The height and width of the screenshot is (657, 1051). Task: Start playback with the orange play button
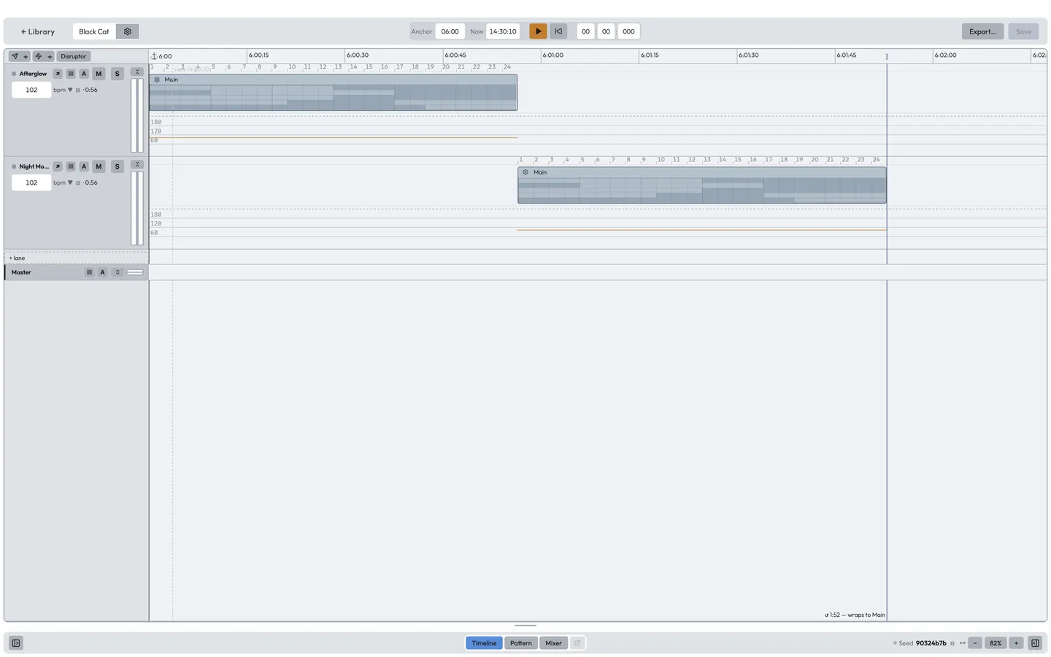[x=538, y=31]
